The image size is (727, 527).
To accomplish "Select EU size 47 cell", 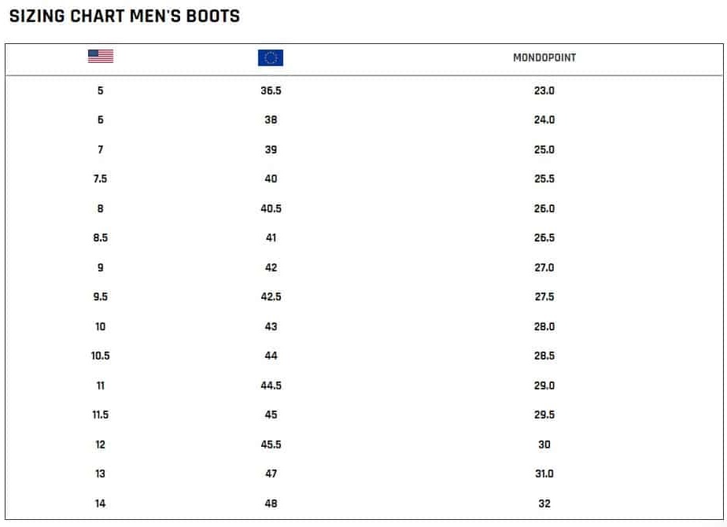I will pyautogui.click(x=271, y=474).
